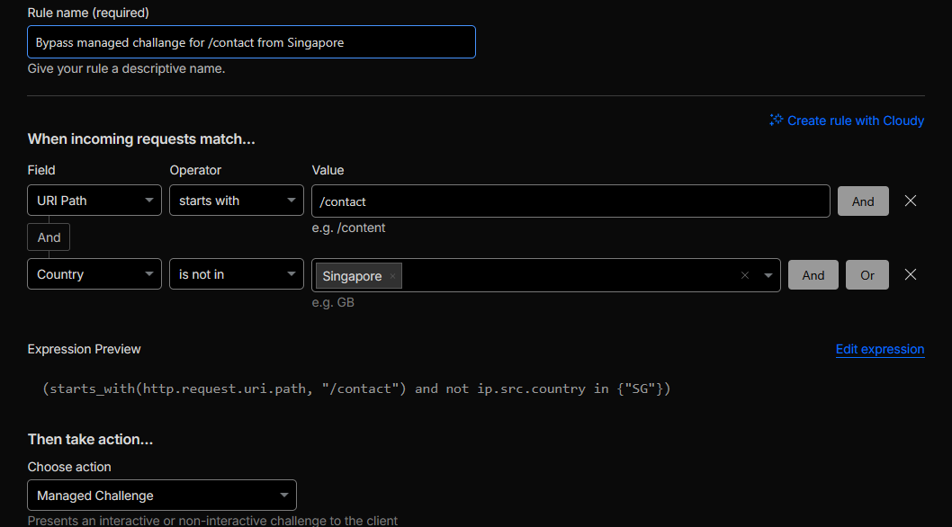Open the URI Path field dropdown

(x=94, y=201)
